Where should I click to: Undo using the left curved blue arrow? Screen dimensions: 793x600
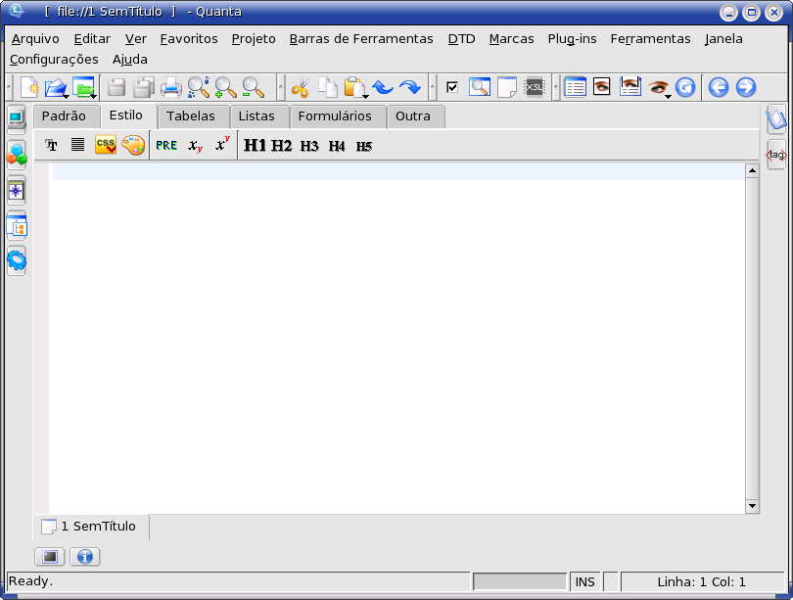(x=383, y=87)
